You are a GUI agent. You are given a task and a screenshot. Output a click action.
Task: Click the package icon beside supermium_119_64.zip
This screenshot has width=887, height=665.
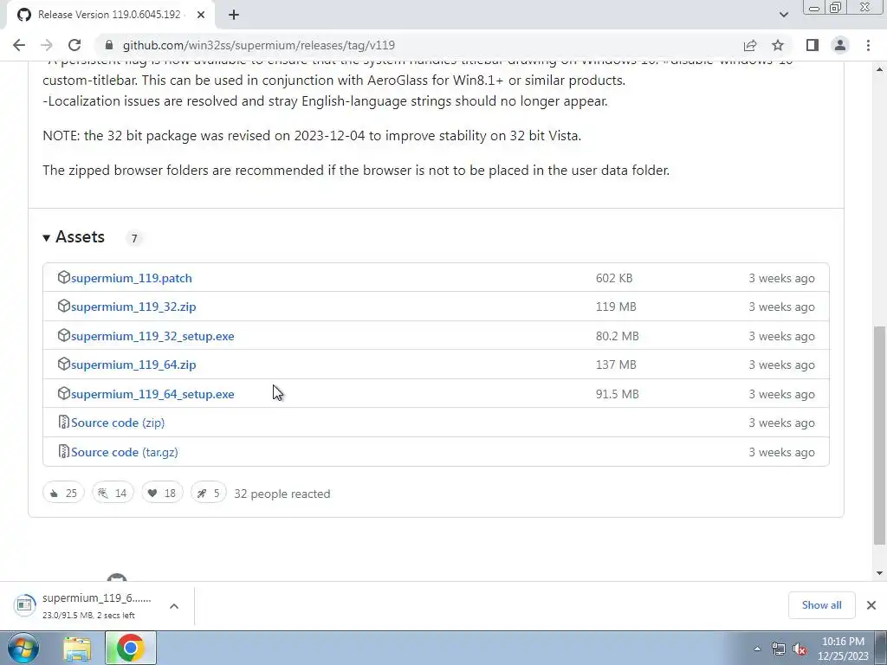coord(64,365)
